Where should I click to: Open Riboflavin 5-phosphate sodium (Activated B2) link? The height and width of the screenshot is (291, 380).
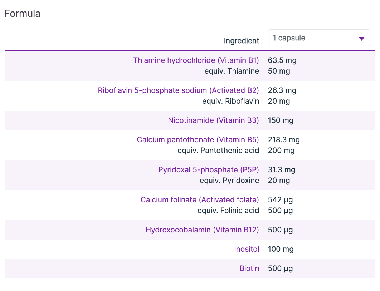click(178, 90)
